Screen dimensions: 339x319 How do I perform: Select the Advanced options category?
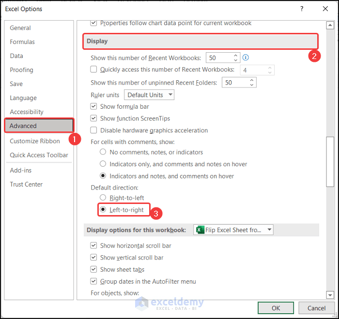39,126
